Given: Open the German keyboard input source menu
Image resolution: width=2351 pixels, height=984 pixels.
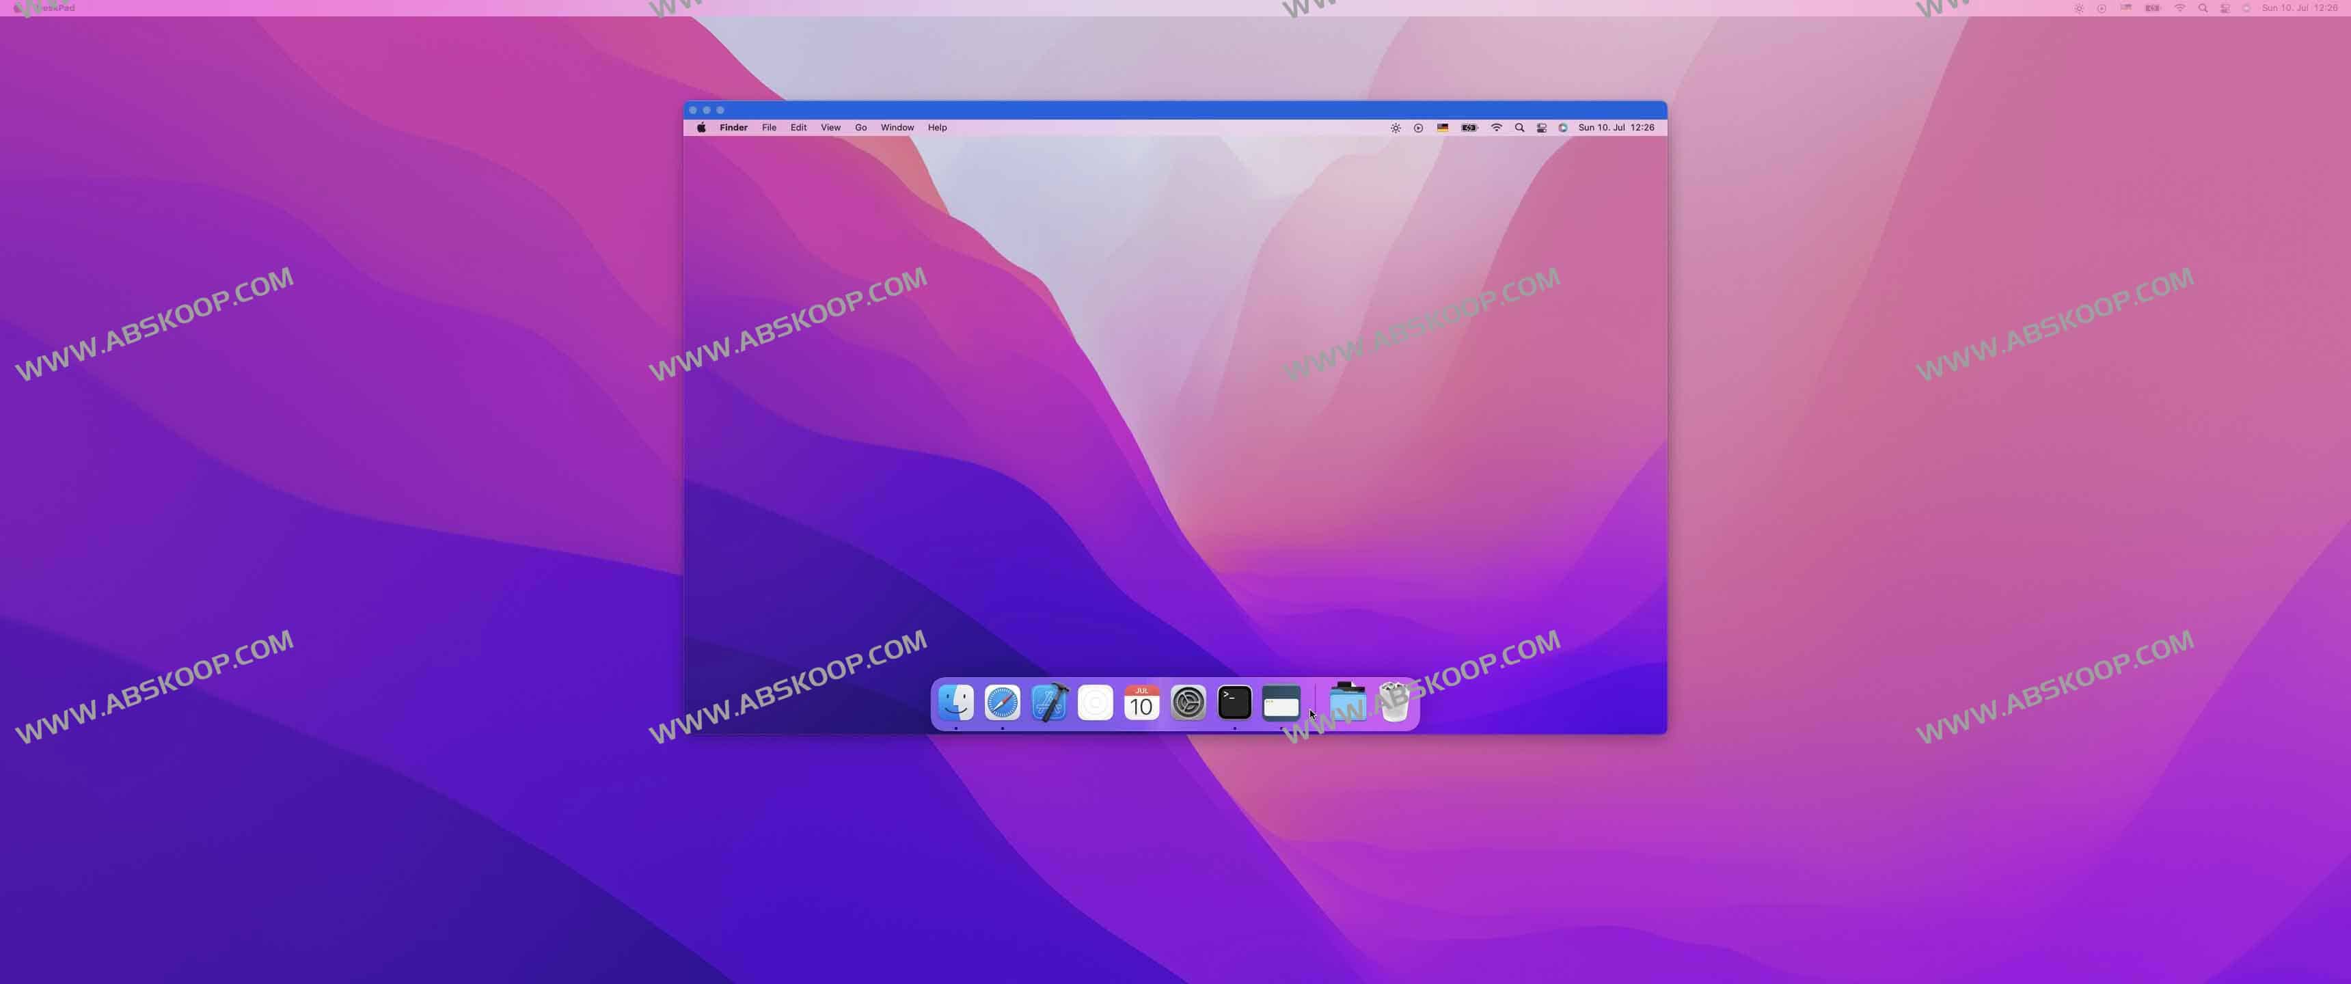Looking at the screenshot, I should click(1442, 128).
